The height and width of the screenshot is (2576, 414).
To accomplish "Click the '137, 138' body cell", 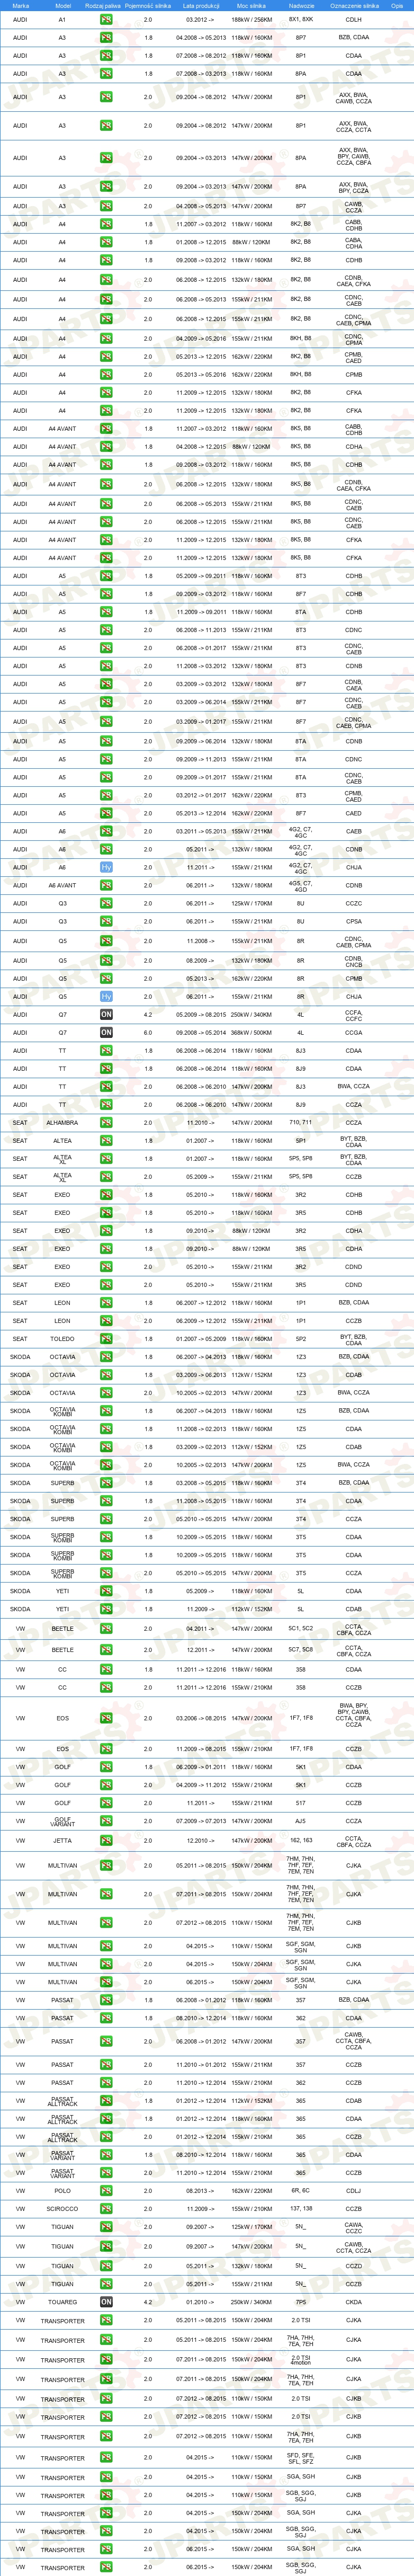I will (301, 2208).
